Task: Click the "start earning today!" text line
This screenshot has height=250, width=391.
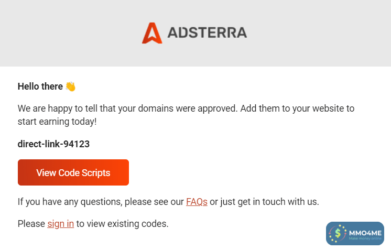Action: (57, 122)
